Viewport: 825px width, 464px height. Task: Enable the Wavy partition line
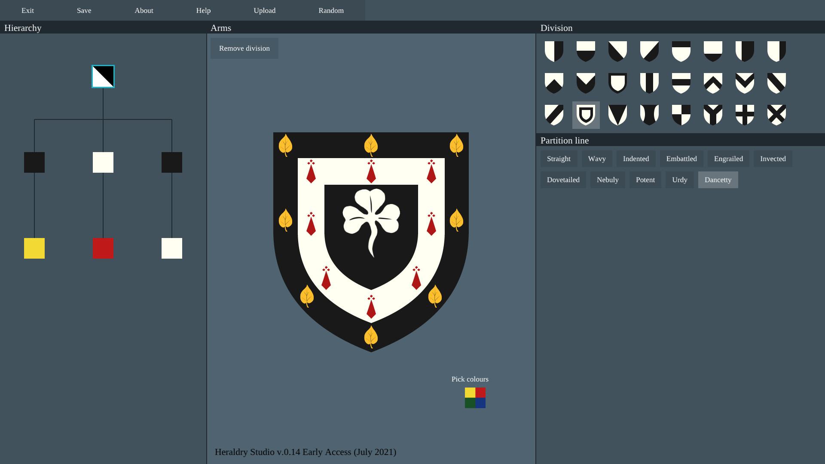tap(597, 159)
